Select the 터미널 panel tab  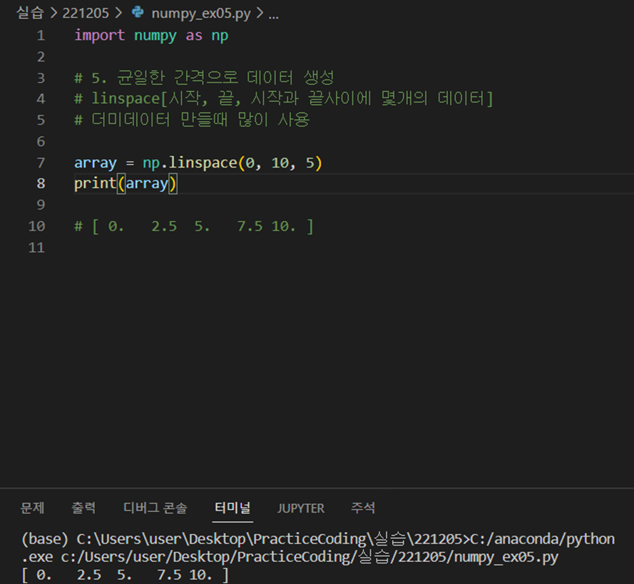click(x=232, y=508)
